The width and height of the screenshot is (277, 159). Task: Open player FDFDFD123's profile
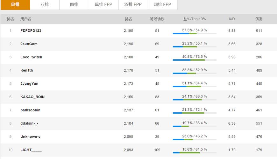(x=31, y=31)
